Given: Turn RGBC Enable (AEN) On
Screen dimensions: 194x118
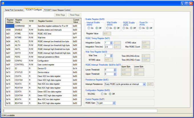Looking at the screenshot, I should 124,28.
